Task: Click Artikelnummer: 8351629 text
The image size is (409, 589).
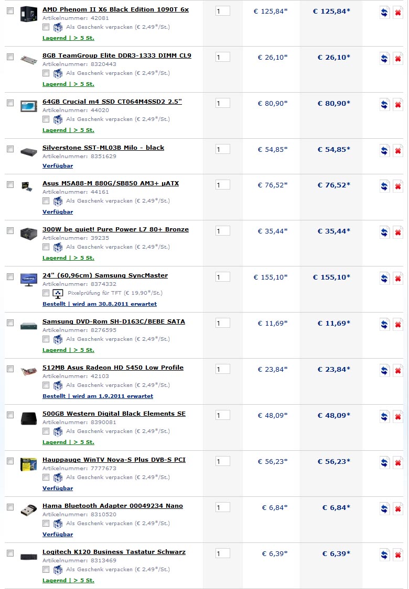Action: click(79, 156)
